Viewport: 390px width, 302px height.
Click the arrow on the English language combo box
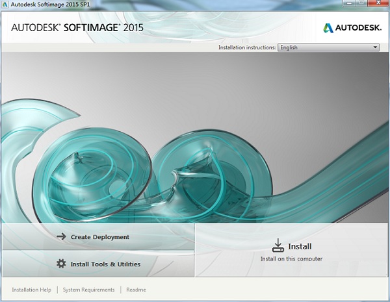375,47
